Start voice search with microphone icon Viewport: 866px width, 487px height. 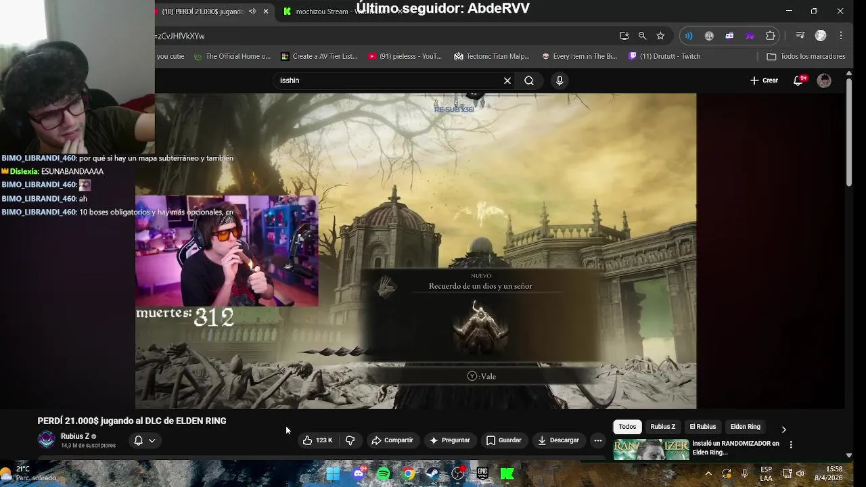560,80
